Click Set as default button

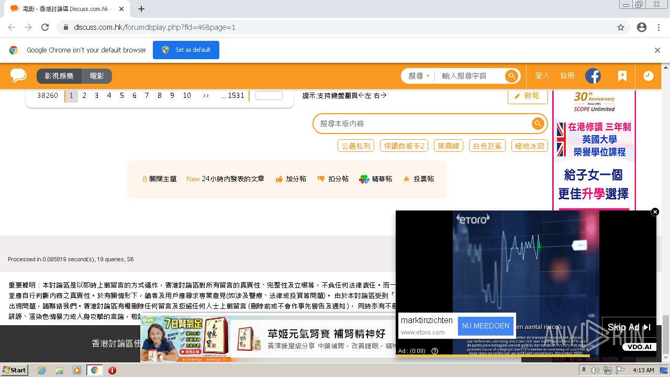tap(186, 50)
